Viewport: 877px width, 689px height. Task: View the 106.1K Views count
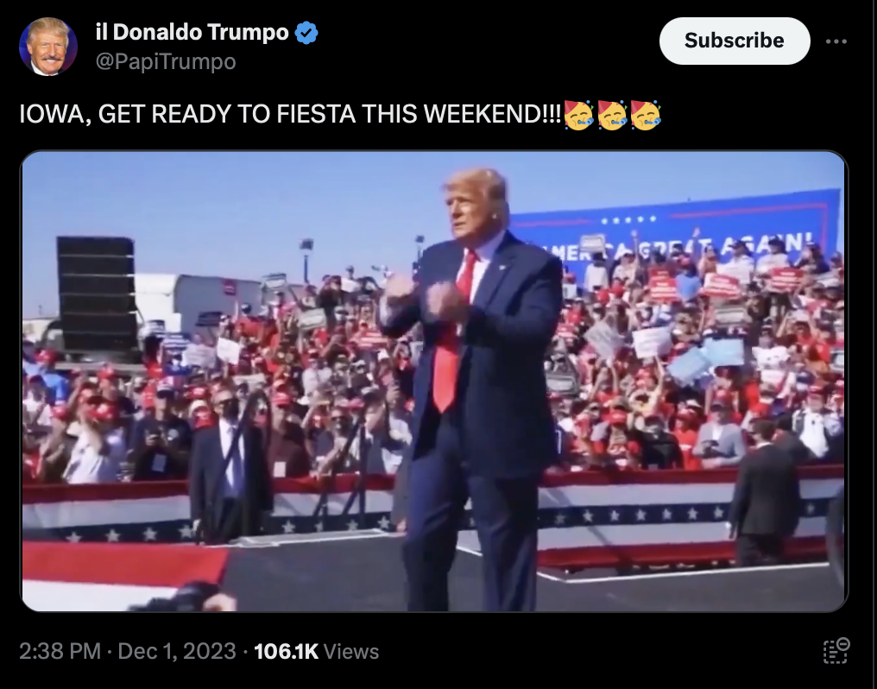click(317, 651)
